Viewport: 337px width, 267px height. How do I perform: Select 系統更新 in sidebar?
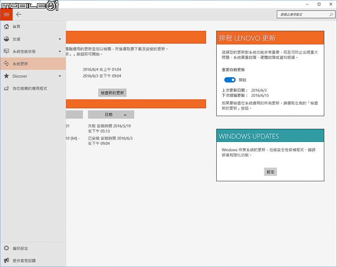coord(33,63)
